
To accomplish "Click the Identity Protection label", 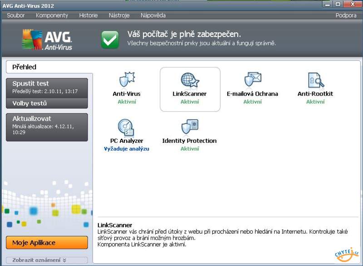I will point(189,141).
